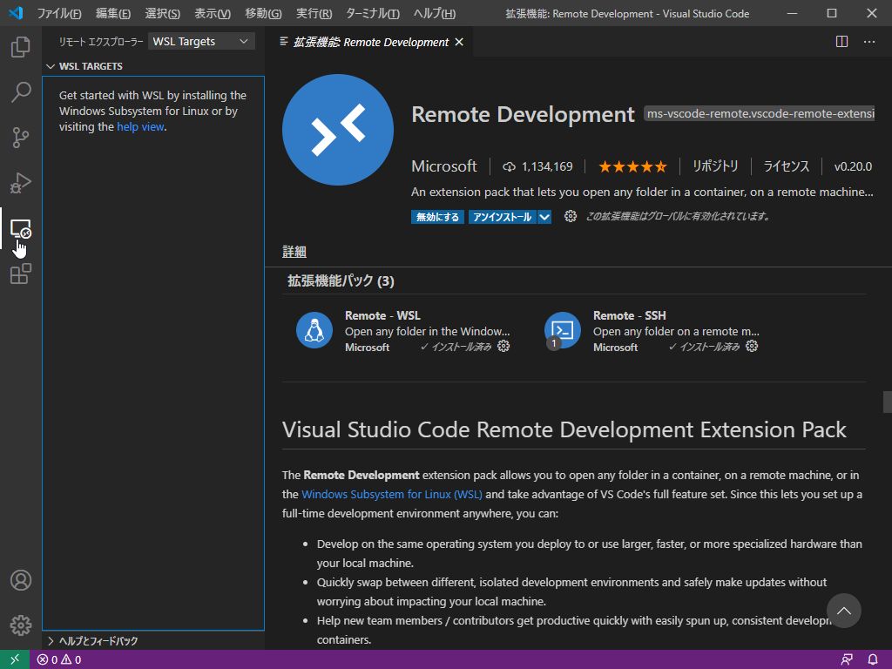
Task: Open the ライセンス link
Action: (x=786, y=166)
